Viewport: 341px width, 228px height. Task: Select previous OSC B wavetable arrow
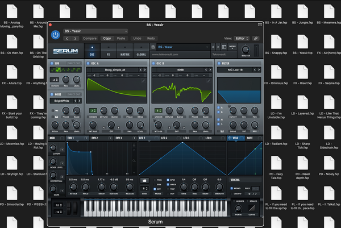206,70
